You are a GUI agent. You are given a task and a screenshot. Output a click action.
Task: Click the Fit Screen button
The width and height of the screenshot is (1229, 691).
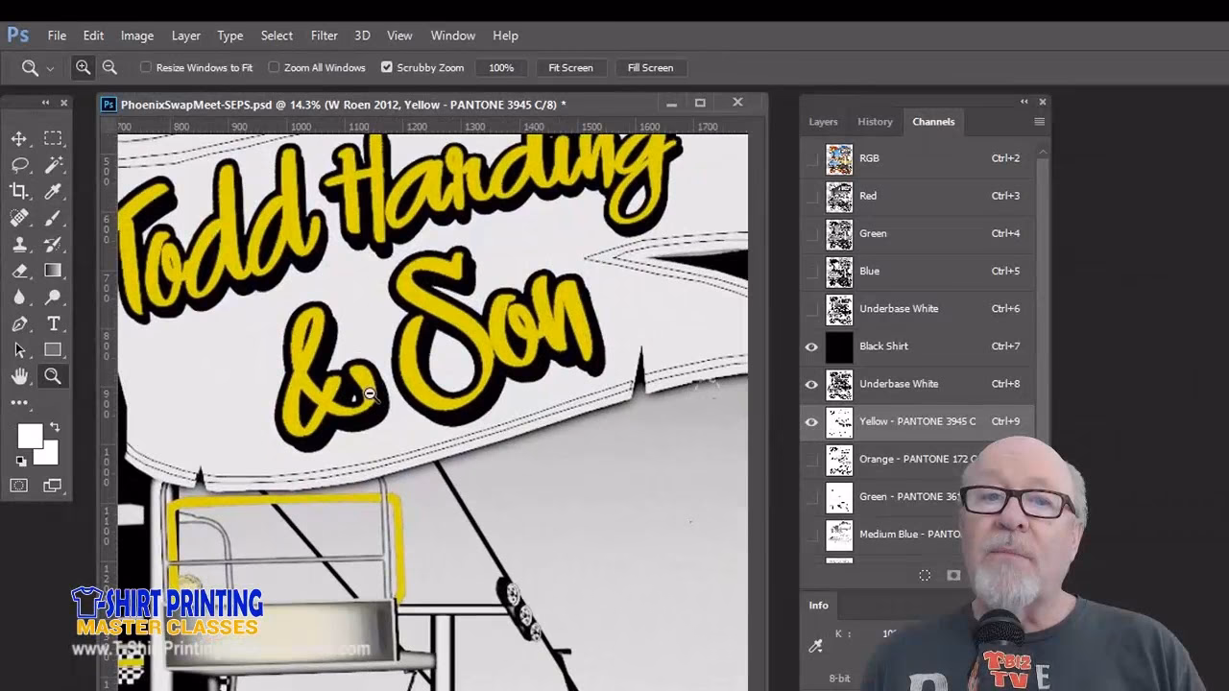(570, 67)
